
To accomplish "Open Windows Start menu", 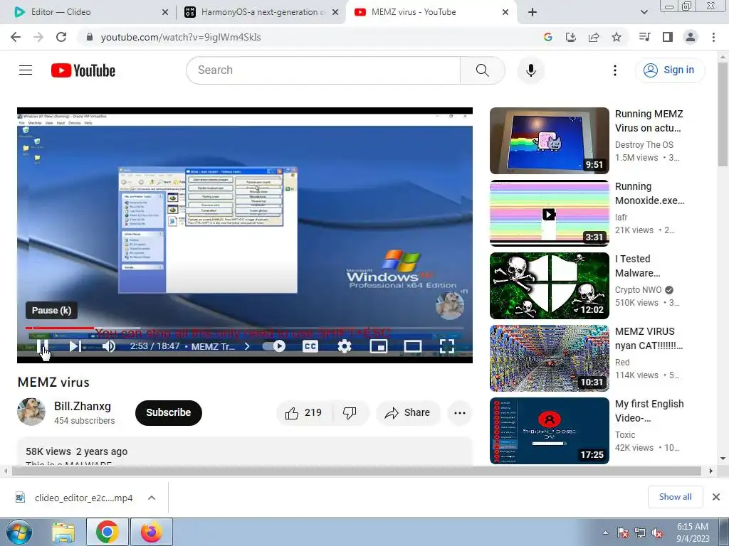I will click(19, 532).
